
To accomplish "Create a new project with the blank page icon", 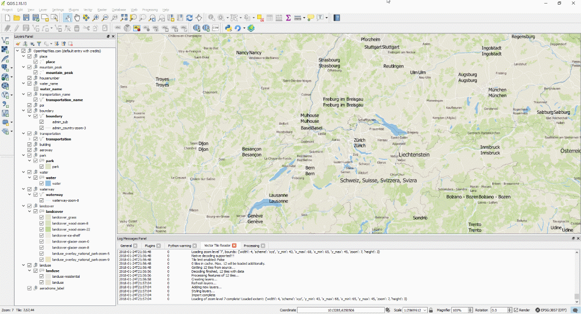I will click(x=8, y=18).
